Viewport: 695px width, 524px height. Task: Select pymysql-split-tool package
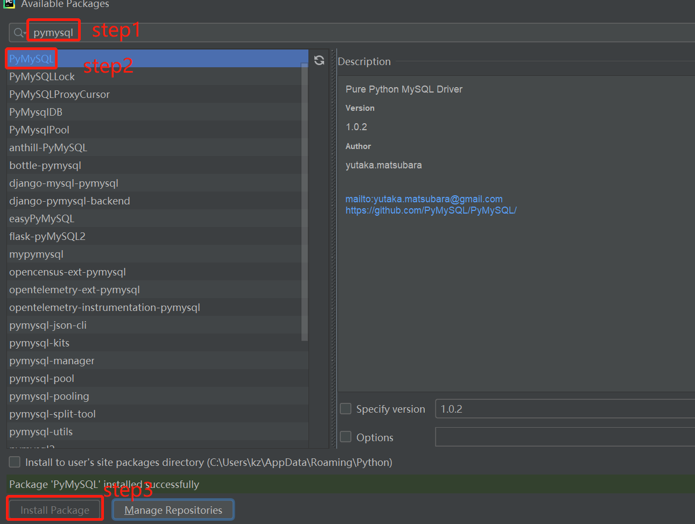click(x=157, y=414)
